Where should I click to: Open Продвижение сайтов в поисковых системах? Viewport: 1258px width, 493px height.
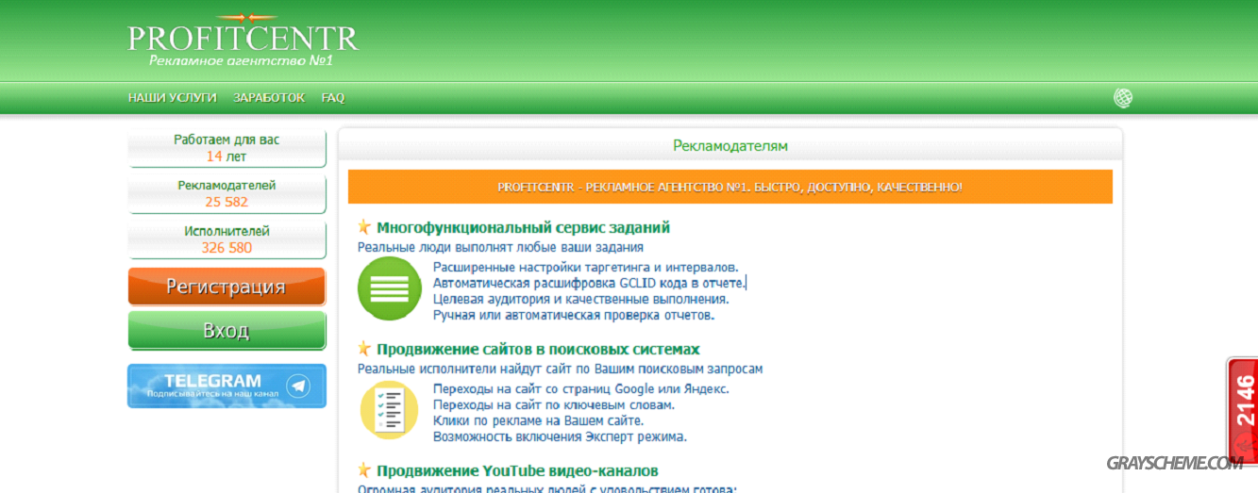click(538, 349)
